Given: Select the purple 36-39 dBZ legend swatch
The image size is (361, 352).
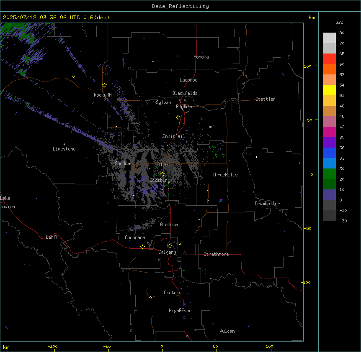Looking at the screenshot, I should click(329, 143).
